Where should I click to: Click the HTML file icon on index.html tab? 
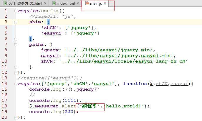(x=54, y=3)
